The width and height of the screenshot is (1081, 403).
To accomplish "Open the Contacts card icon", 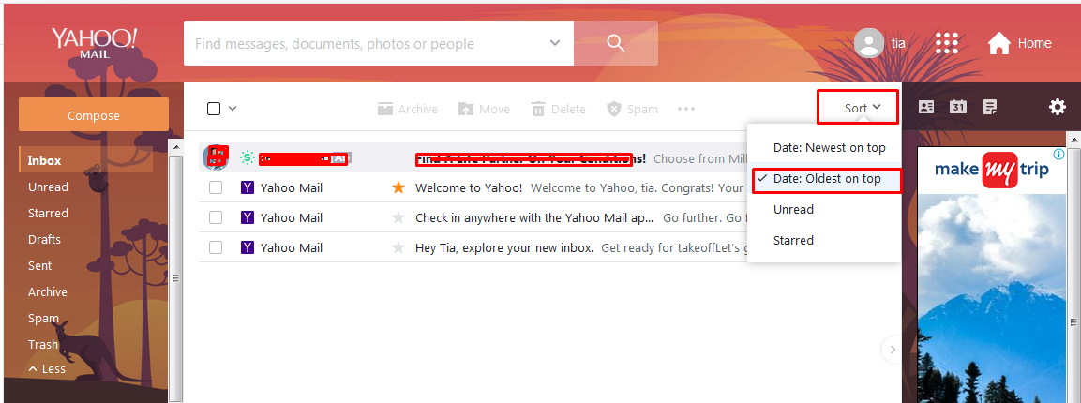I will pyautogui.click(x=926, y=107).
